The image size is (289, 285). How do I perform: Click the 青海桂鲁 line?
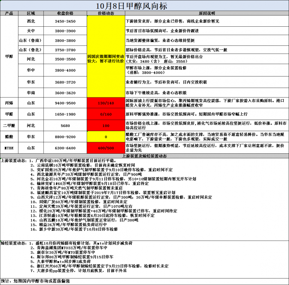click(x=77, y=188)
